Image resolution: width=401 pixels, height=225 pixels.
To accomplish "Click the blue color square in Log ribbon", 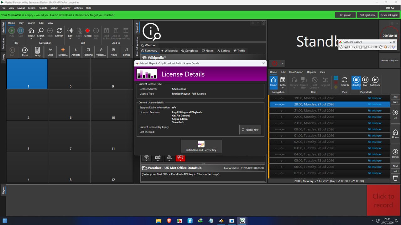I will [x=336, y=78].
